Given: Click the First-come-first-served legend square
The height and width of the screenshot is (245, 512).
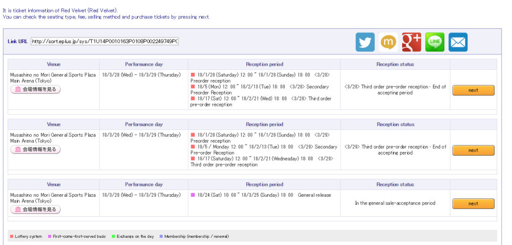Looking at the screenshot, I should (x=50, y=236).
